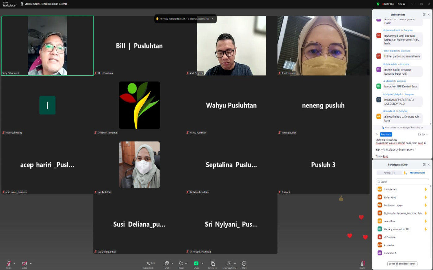Expand audio options arrow beside Audio

(14, 263)
